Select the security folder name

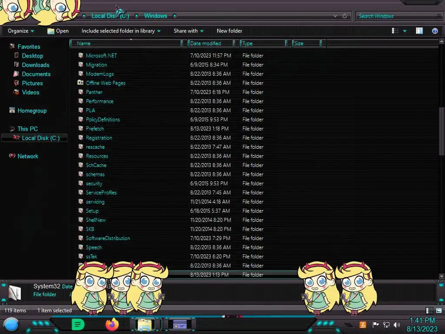coord(94,184)
